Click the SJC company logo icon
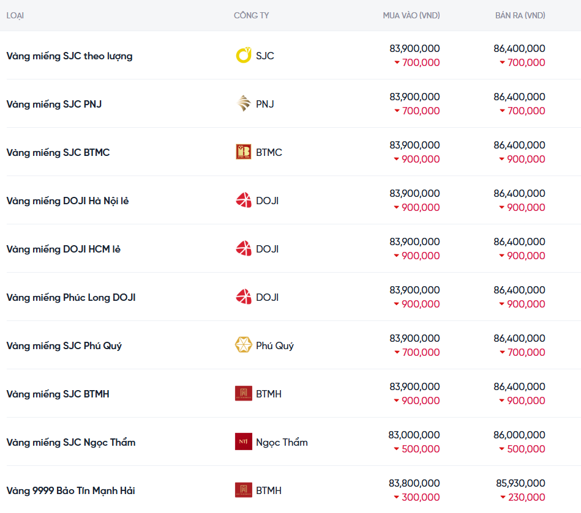 [243, 56]
